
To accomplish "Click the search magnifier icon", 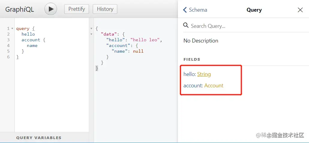I will (x=186, y=25).
